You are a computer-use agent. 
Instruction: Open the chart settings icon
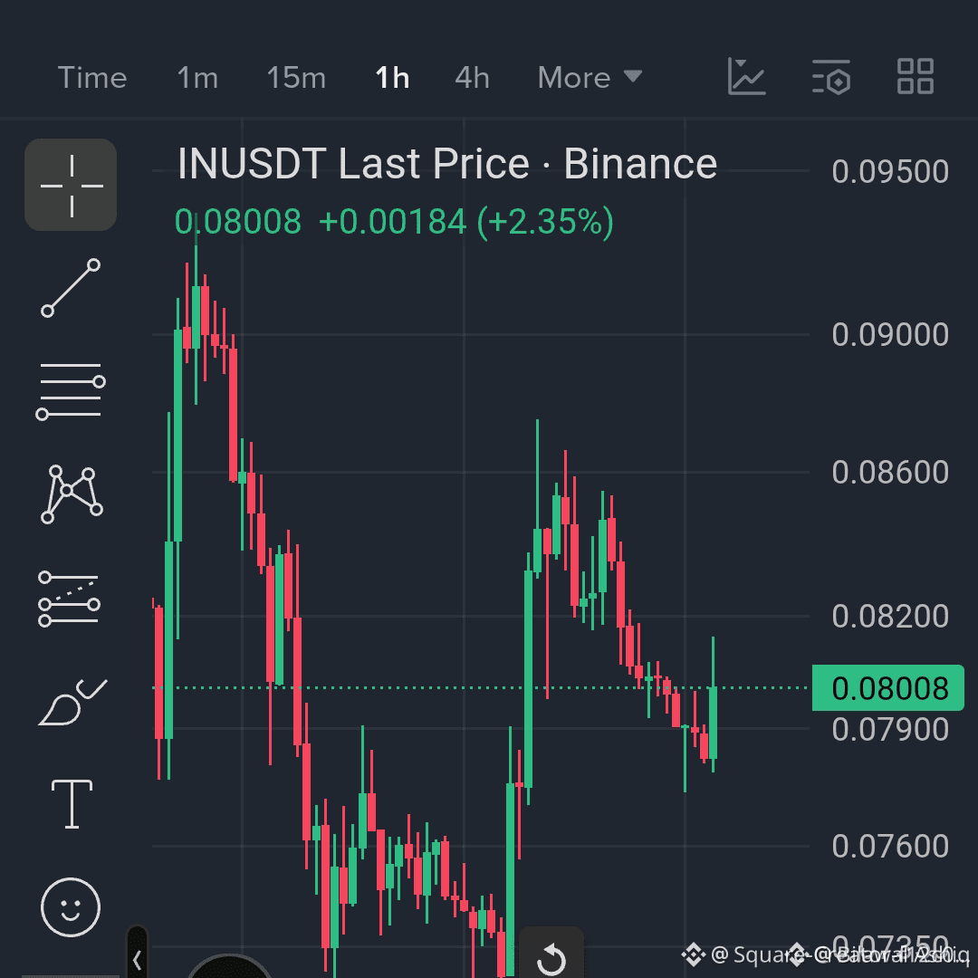tap(831, 77)
